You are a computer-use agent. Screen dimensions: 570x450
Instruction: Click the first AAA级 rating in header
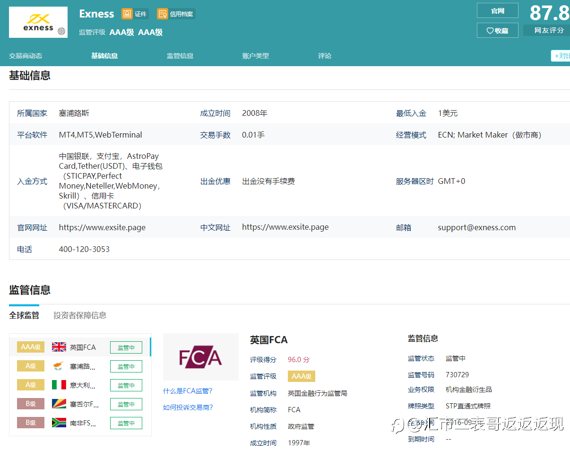[121, 32]
